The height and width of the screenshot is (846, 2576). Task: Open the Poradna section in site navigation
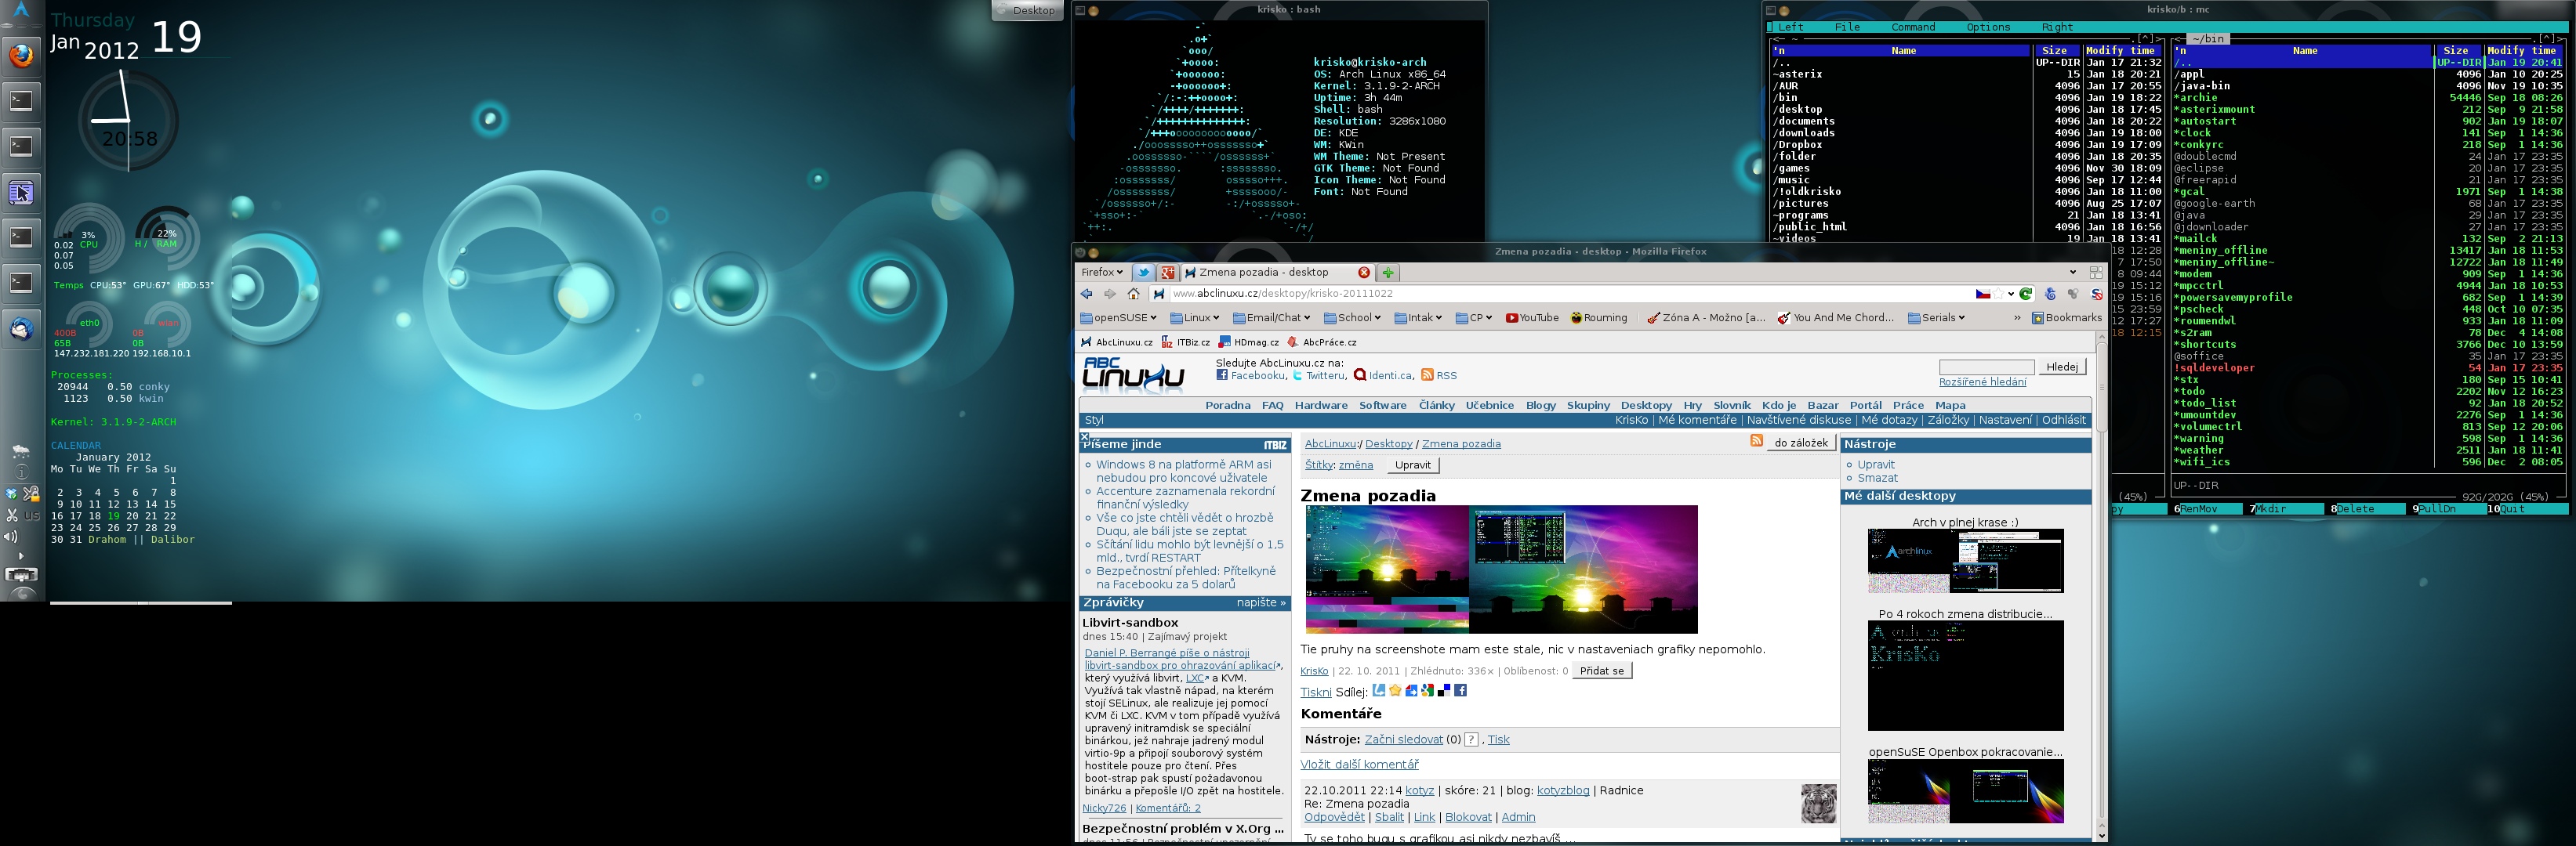click(x=1227, y=406)
